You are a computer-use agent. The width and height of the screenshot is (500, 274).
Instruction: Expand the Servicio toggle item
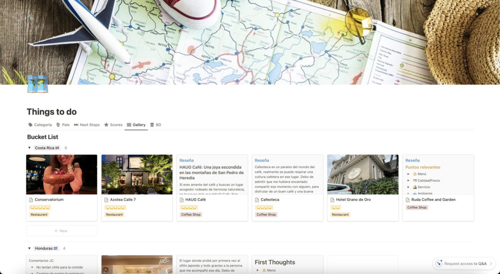coord(408,187)
